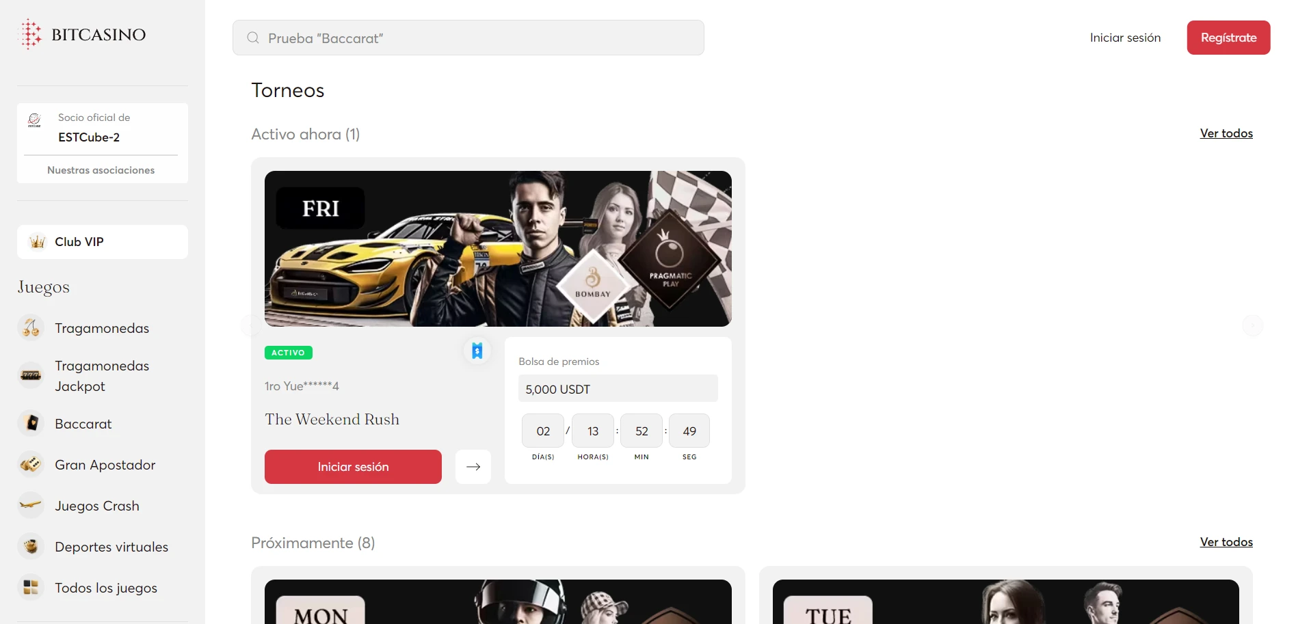The width and height of the screenshot is (1296, 624).
Task: Click the 1ro Yue******4 leader text
Action: point(302,386)
